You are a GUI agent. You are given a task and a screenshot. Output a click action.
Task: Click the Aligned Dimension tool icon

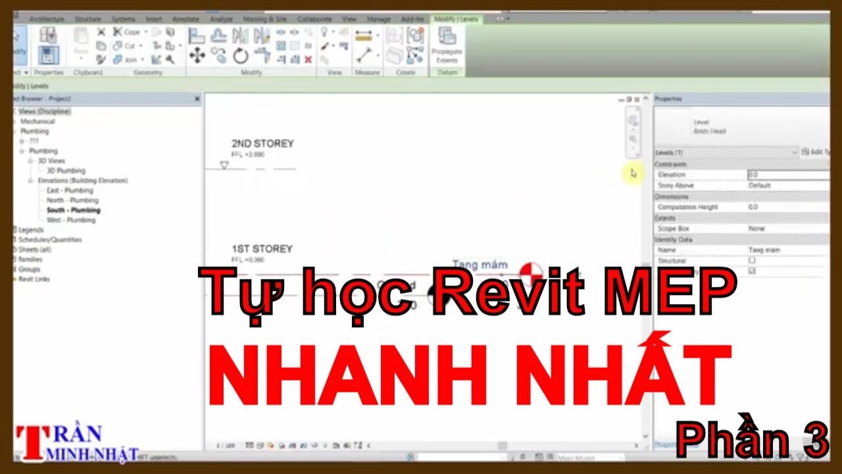point(363,55)
